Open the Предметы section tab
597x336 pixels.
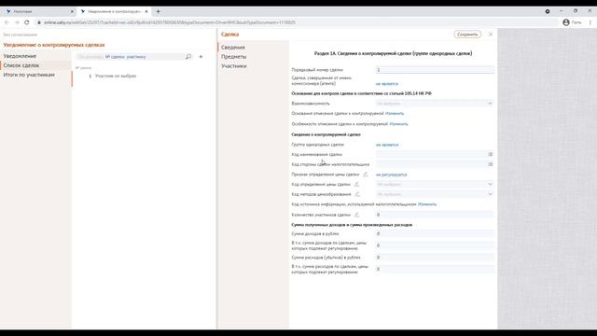pos(234,56)
